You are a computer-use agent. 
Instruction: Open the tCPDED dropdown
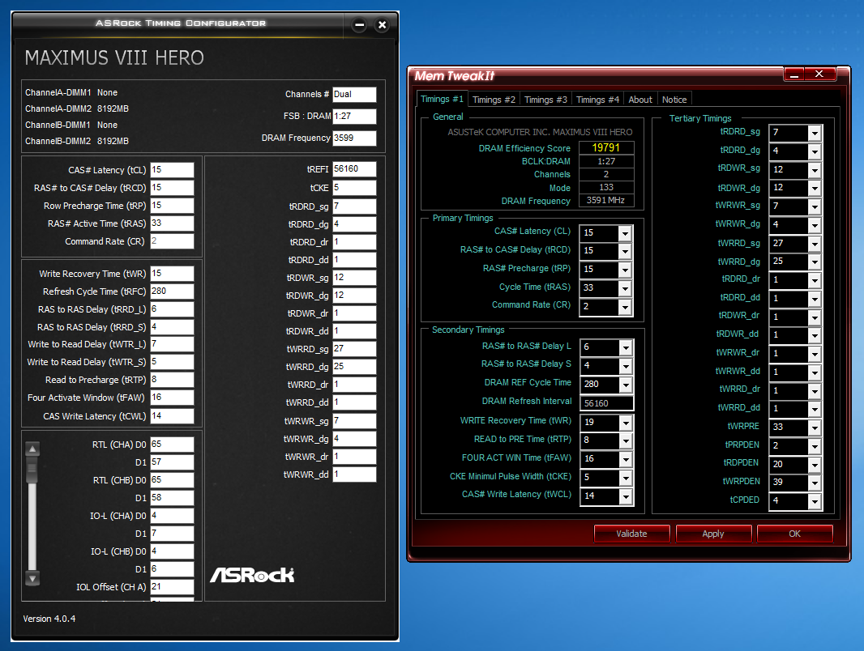pos(815,501)
